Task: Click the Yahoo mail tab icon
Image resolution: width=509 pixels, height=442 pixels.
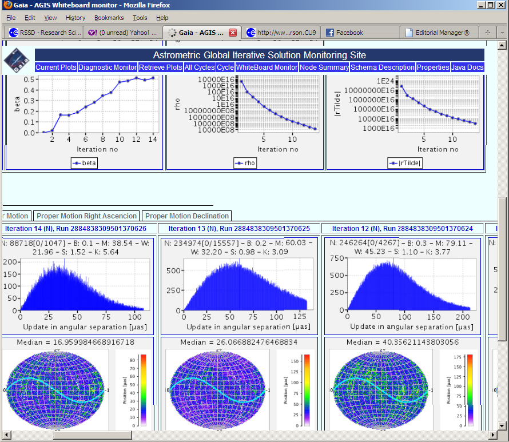Action: 92,33
